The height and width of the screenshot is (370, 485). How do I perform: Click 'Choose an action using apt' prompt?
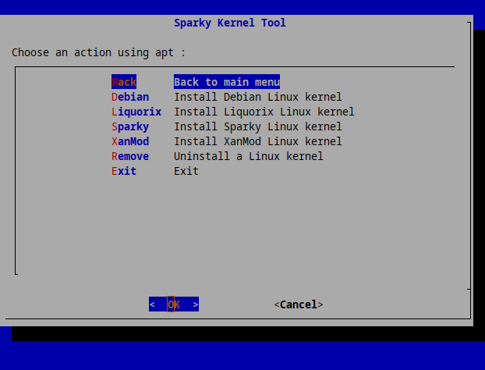(98, 52)
